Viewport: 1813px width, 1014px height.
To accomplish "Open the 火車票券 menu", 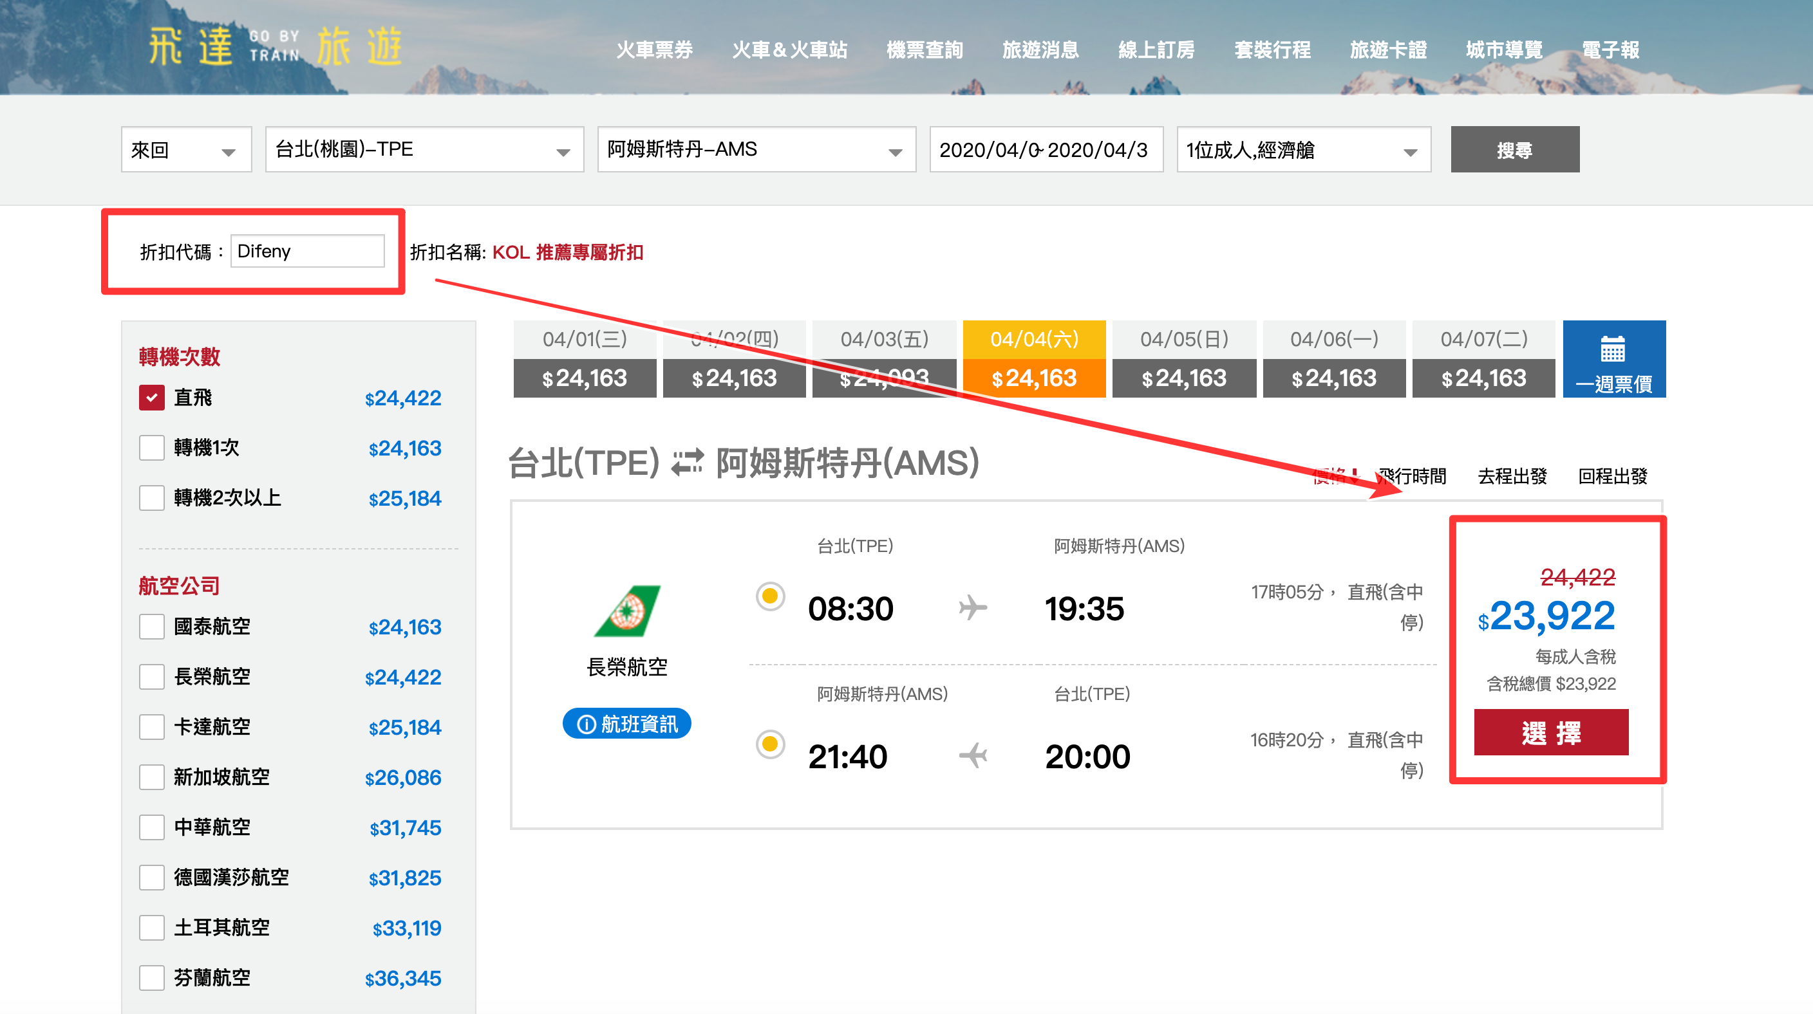I will pos(655,50).
